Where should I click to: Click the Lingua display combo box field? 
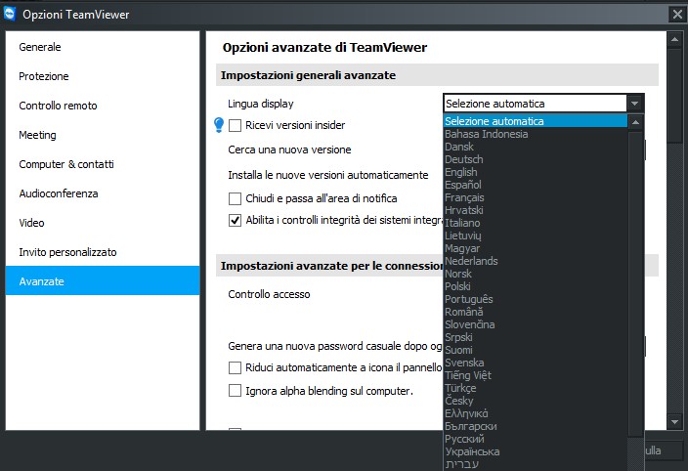coord(536,104)
